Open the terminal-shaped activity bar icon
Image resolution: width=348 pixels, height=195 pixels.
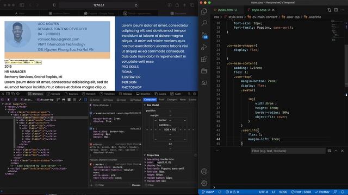204,83
